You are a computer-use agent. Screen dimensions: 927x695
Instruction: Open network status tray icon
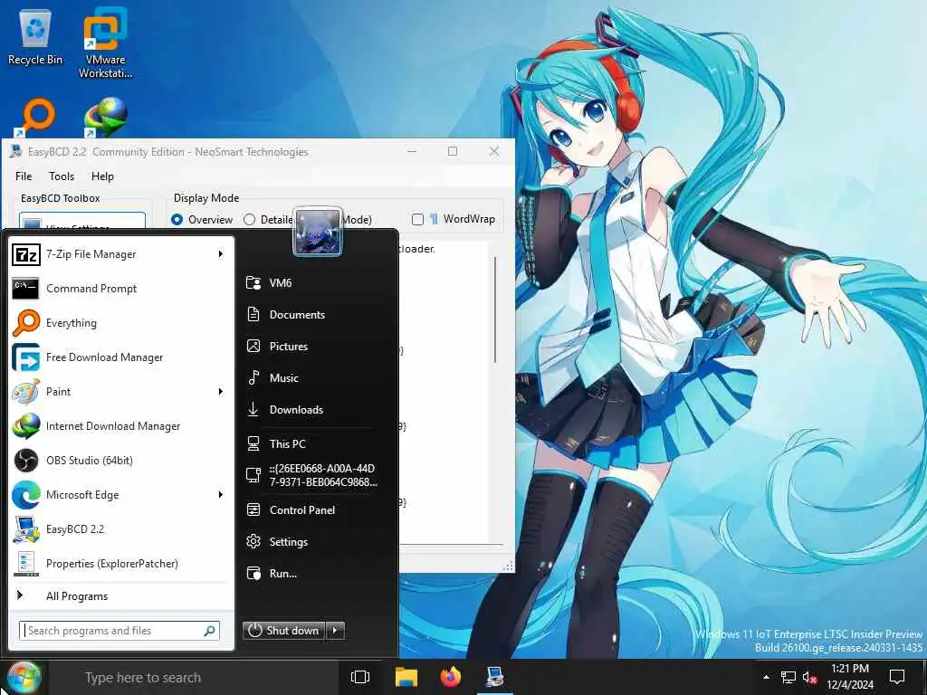788,677
